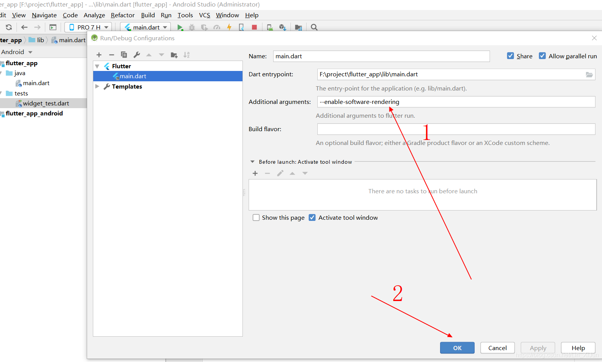Sort configurations alphabetically icon

pos(186,55)
